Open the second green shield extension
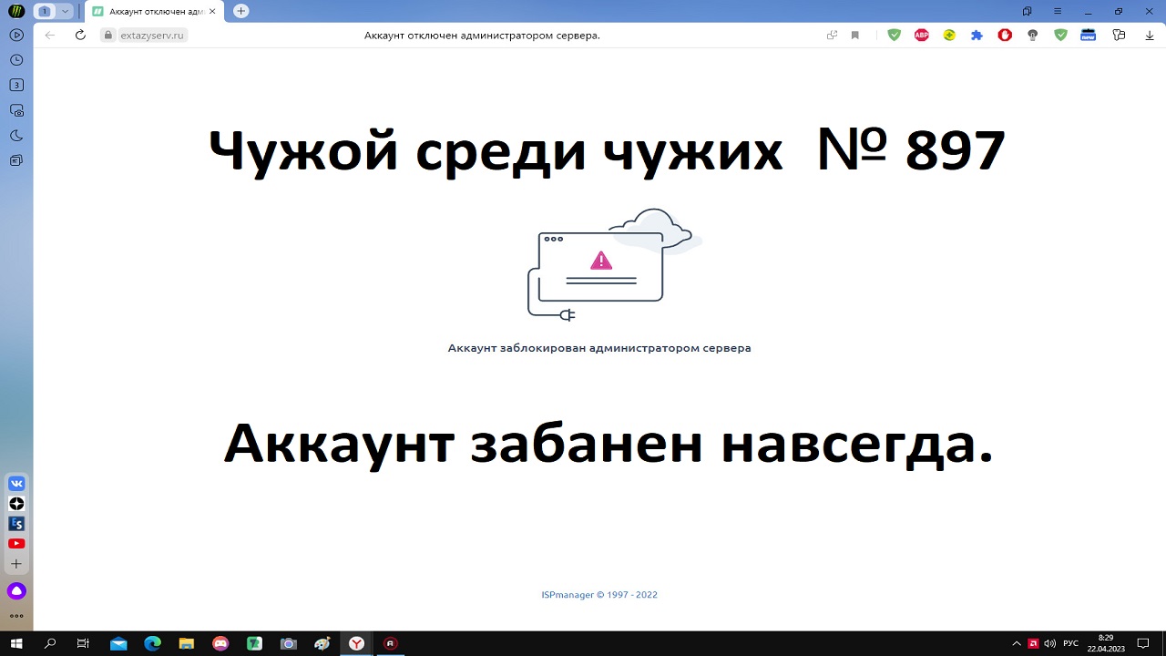This screenshot has height=656, width=1166. pos(1060,36)
